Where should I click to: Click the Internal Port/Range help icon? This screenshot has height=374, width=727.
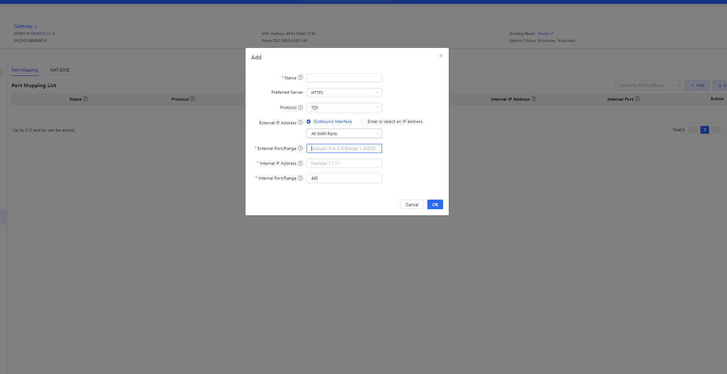pyautogui.click(x=300, y=178)
